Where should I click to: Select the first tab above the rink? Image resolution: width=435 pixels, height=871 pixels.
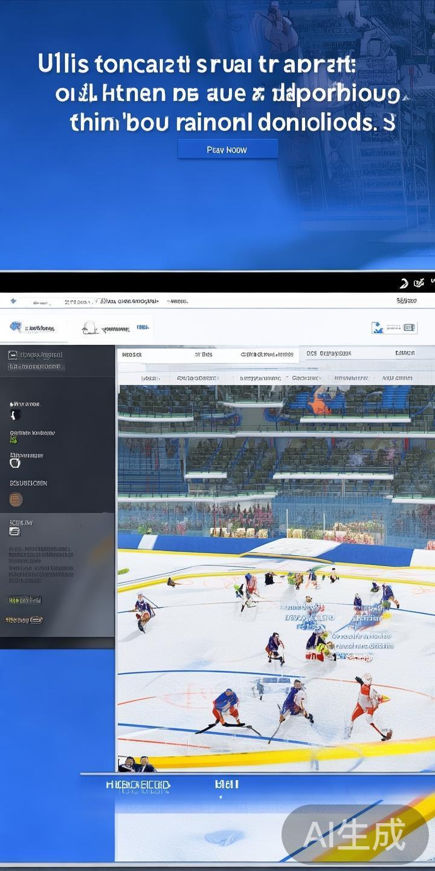point(132,354)
